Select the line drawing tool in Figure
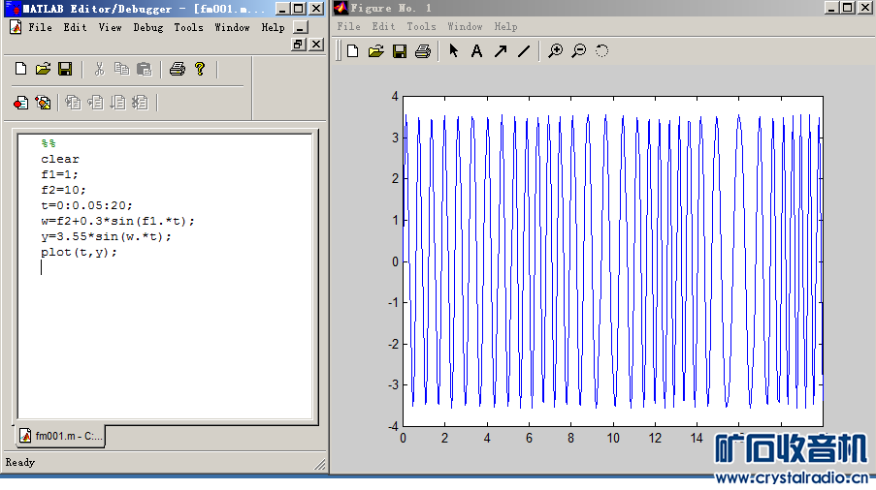 [x=524, y=51]
